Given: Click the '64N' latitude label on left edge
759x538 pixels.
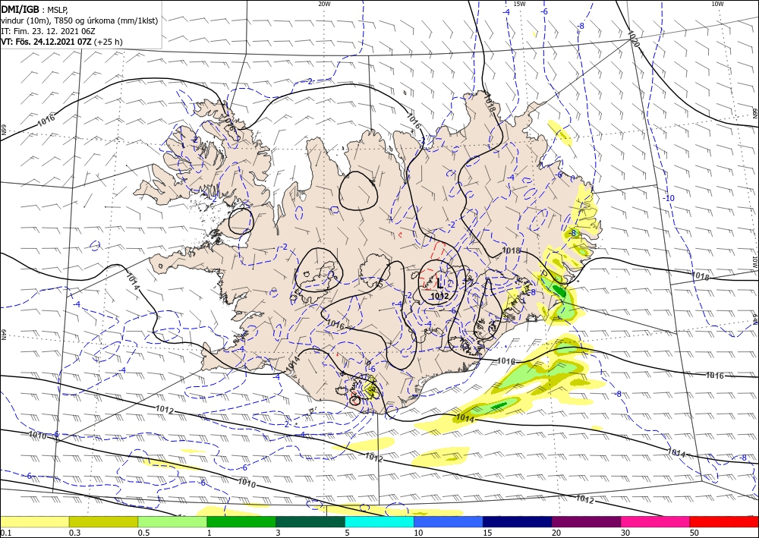Looking at the screenshot, I should [3, 335].
